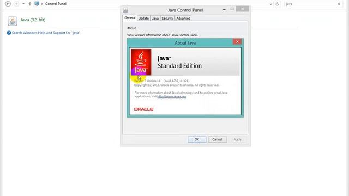The height and width of the screenshot is (196, 349).
Task: Click the OK button
Action: click(197, 139)
